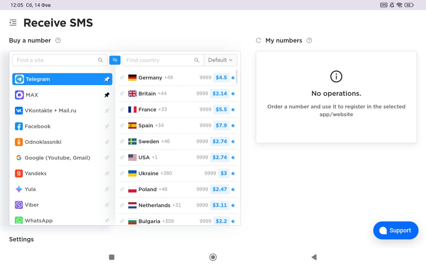Screen dimensions: 426x266
Task: Pin the Odnoklassniki service
Action: (x=107, y=142)
